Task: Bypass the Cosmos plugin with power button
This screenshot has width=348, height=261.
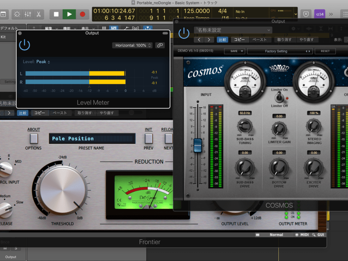Action: click(x=184, y=33)
